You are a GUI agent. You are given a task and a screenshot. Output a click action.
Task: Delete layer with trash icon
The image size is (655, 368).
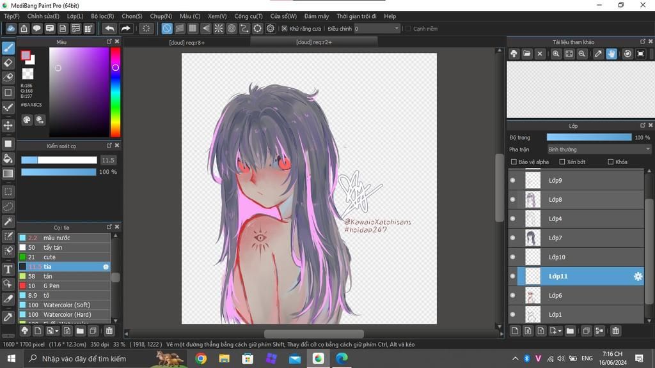615,331
